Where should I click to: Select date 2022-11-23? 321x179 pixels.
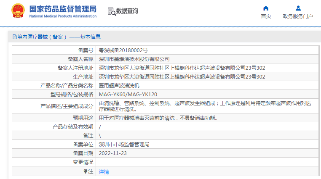click(x=112, y=153)
